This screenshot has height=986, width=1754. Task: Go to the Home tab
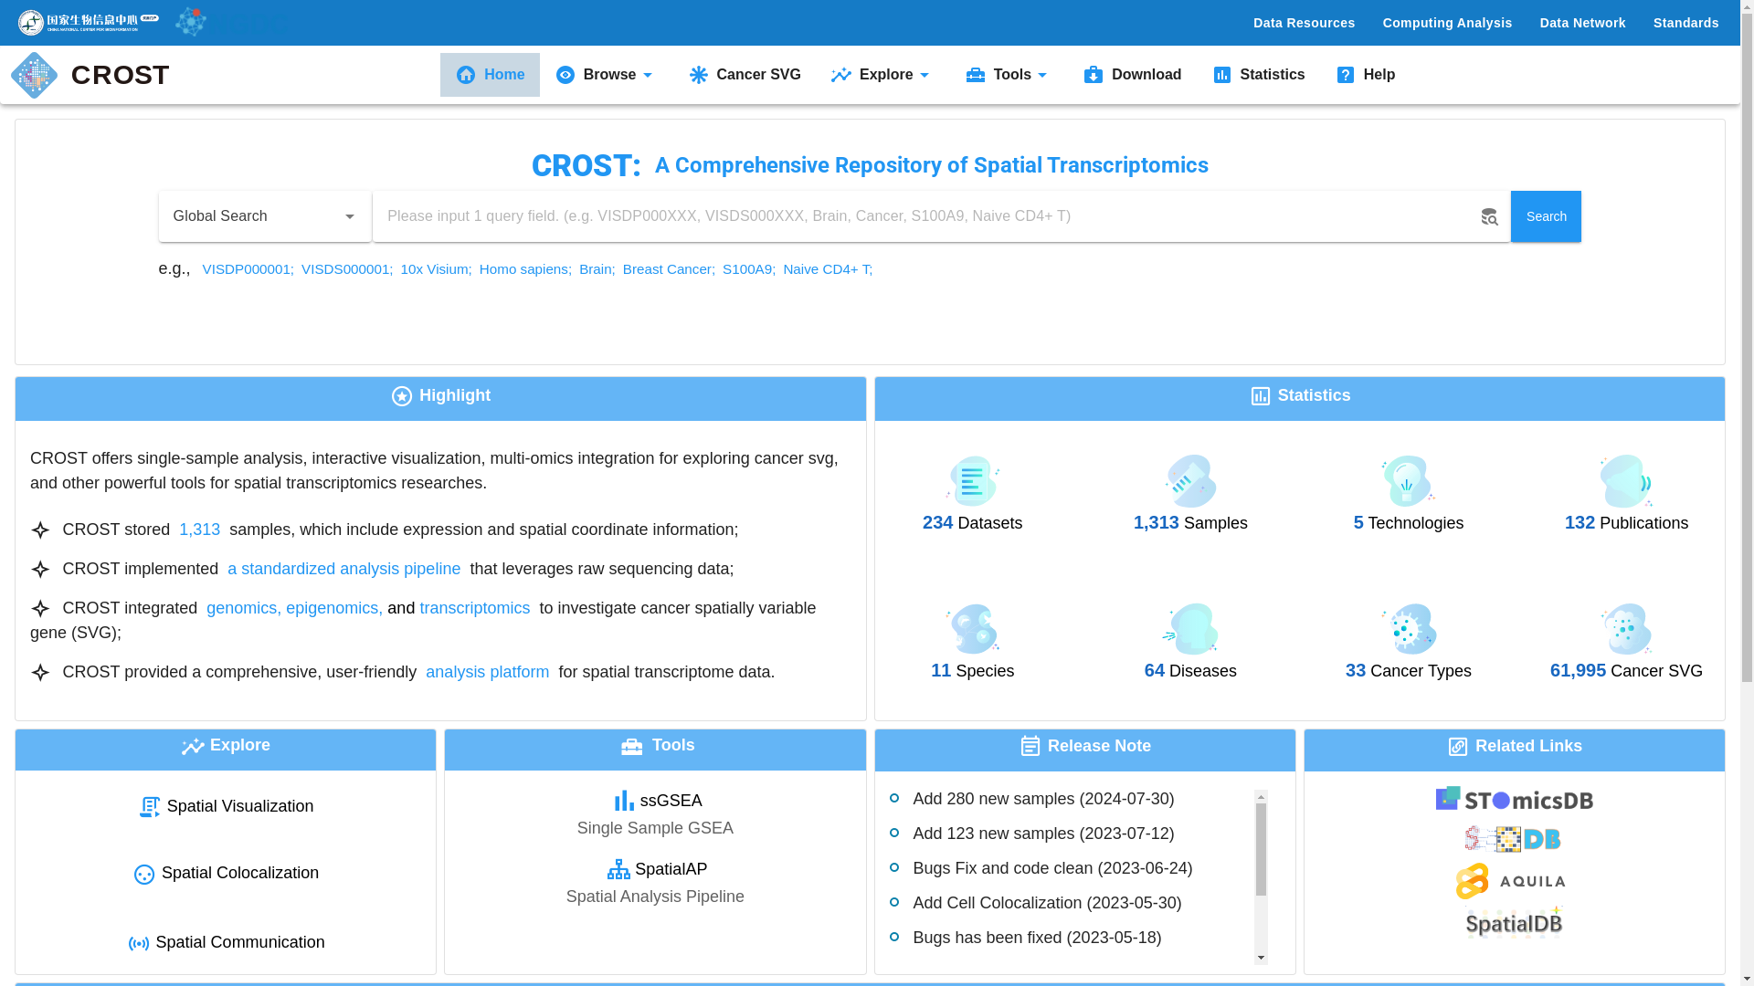coord(490,75)
